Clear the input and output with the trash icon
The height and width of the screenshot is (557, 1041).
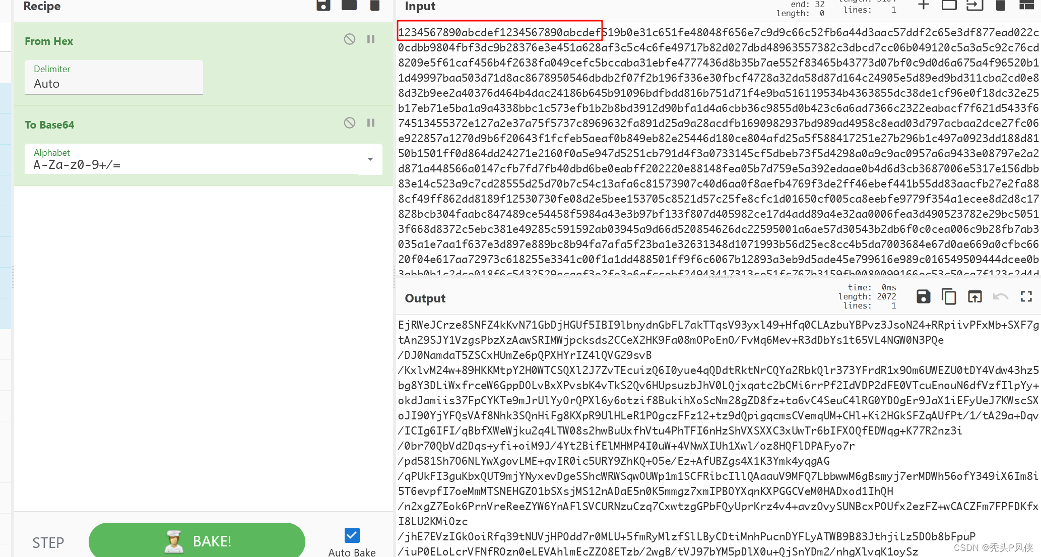point(1001,6)
